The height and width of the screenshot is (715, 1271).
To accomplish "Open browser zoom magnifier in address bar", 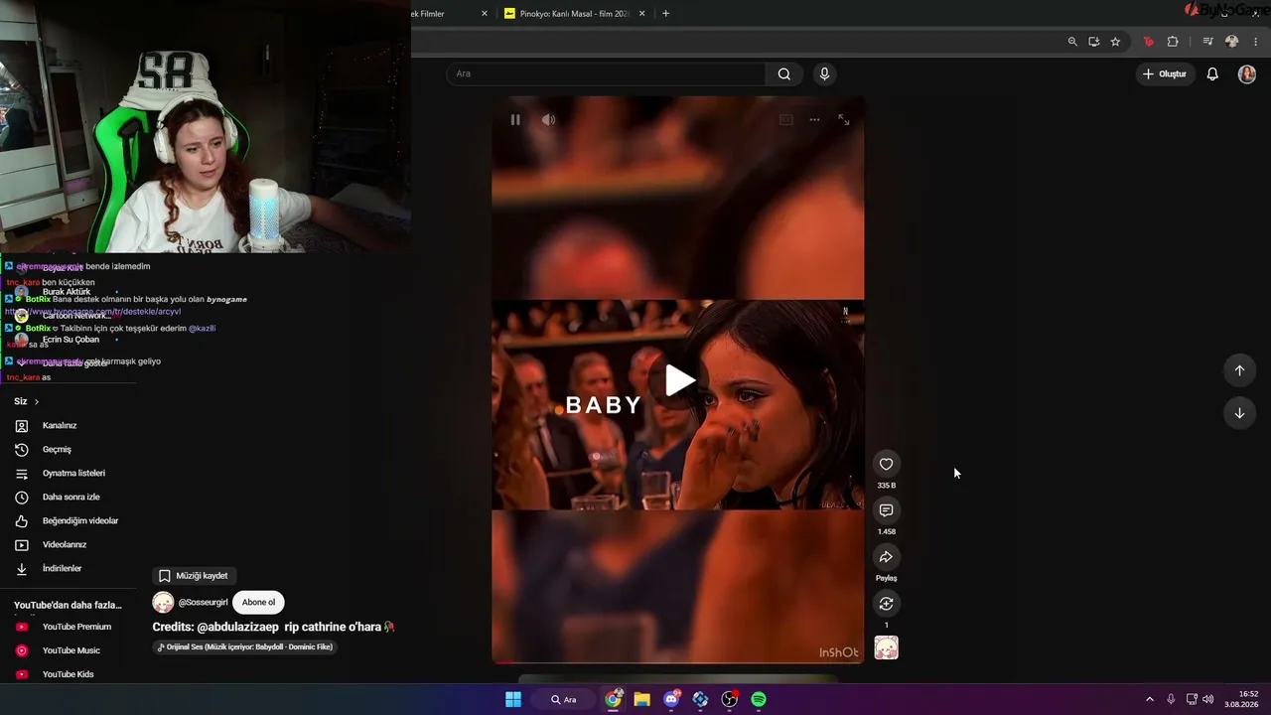I will [1072, 42].
